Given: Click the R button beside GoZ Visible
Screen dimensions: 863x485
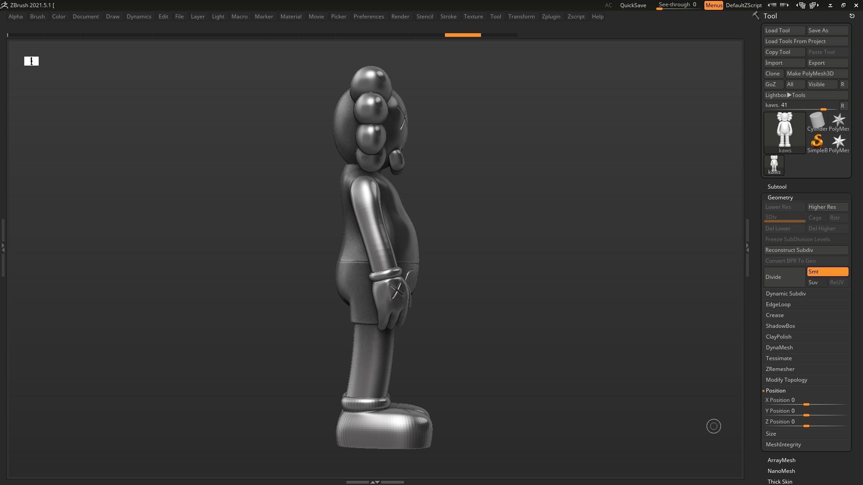Looking at the screenshot, I should [843, 84].
